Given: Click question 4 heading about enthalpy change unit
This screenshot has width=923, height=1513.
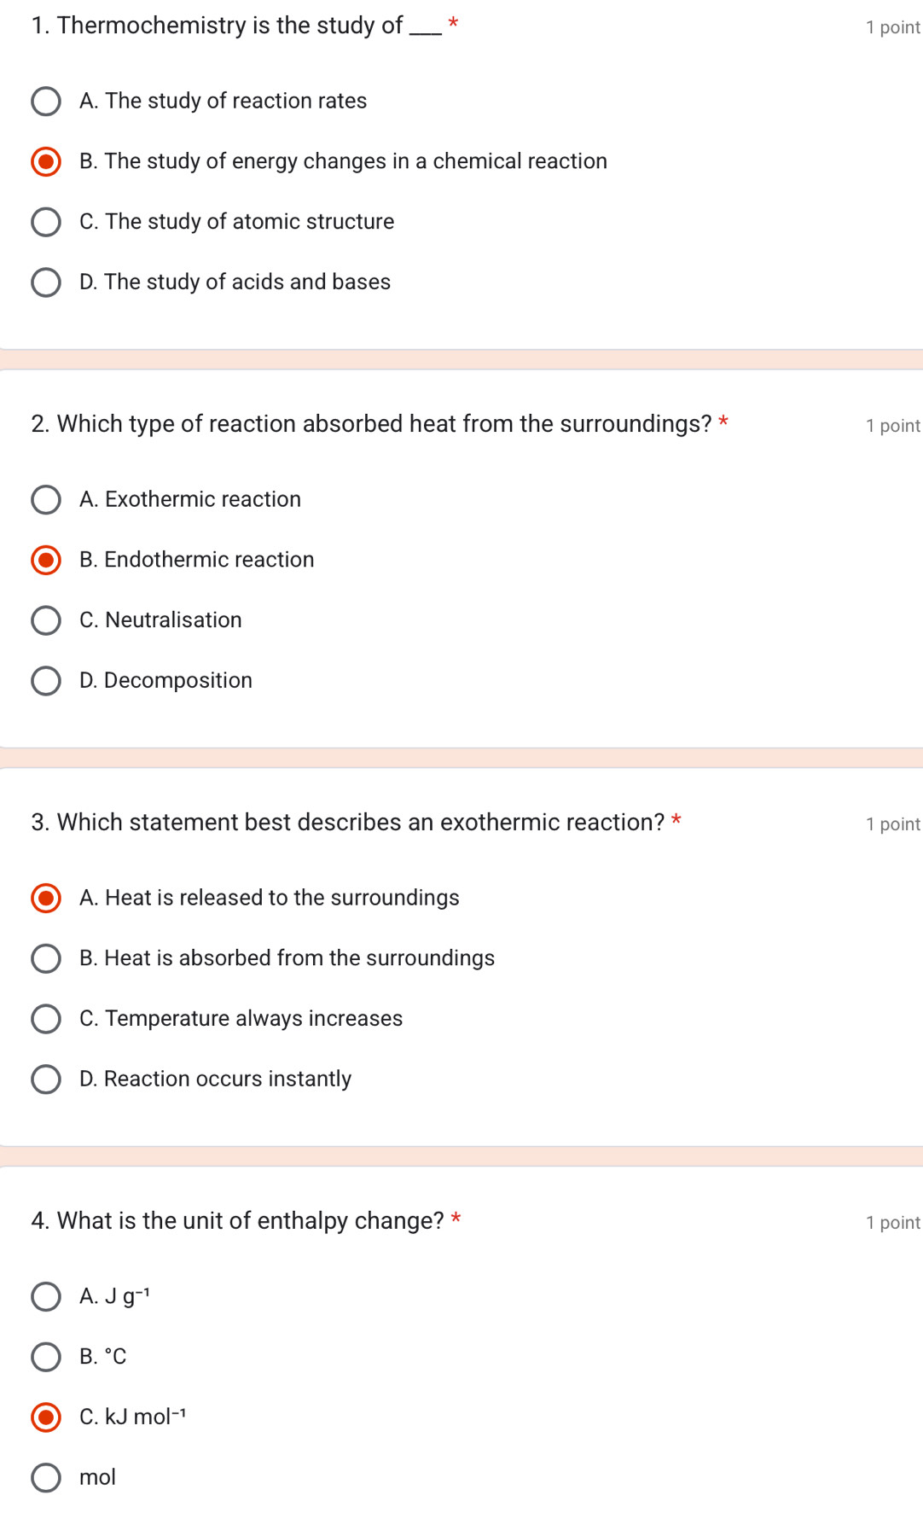Looking at the screenshot, I should click(238, 1221).
